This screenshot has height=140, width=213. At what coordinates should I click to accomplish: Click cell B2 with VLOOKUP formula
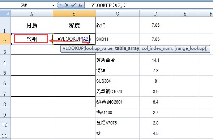pyautogui.click(x=74, y=39)
